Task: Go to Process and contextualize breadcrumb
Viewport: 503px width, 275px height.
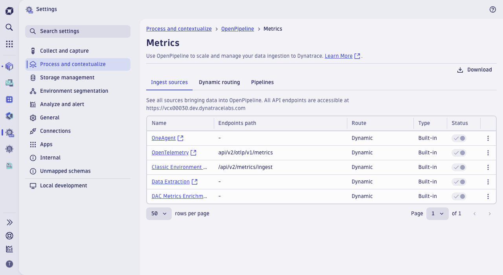Action: [179, 29]
